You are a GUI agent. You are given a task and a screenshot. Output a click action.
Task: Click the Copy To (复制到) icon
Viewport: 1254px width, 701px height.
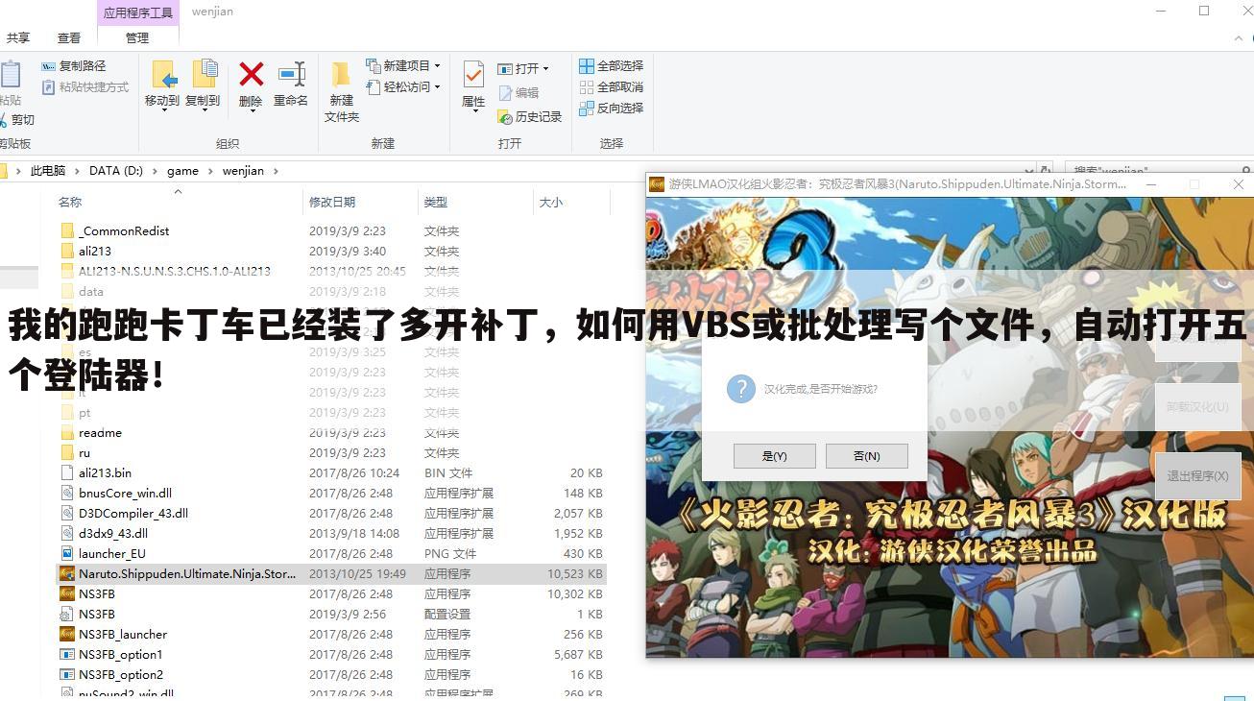pos(203,83)
